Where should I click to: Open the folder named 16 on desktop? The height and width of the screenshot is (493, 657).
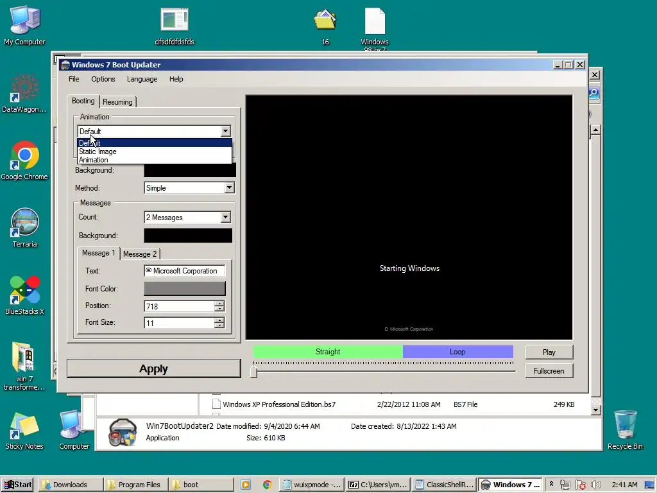point(325,26)
